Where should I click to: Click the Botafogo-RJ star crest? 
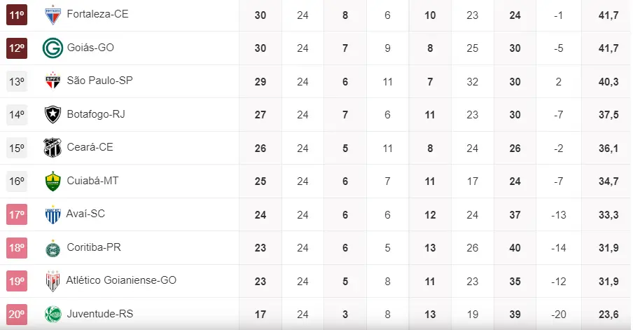pyautogui.click(x=53, y=114)
